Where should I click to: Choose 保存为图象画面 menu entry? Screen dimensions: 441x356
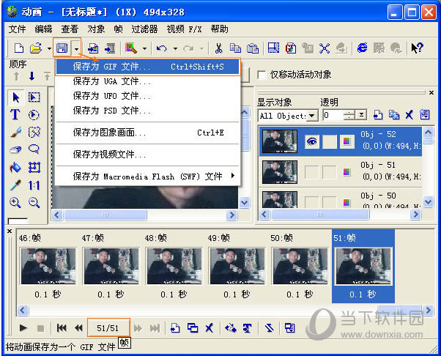point(147,133)
